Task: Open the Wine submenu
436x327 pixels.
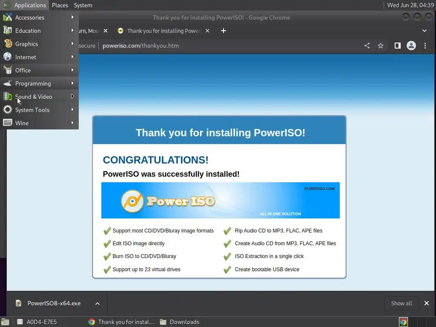Action: pos(39,123)
